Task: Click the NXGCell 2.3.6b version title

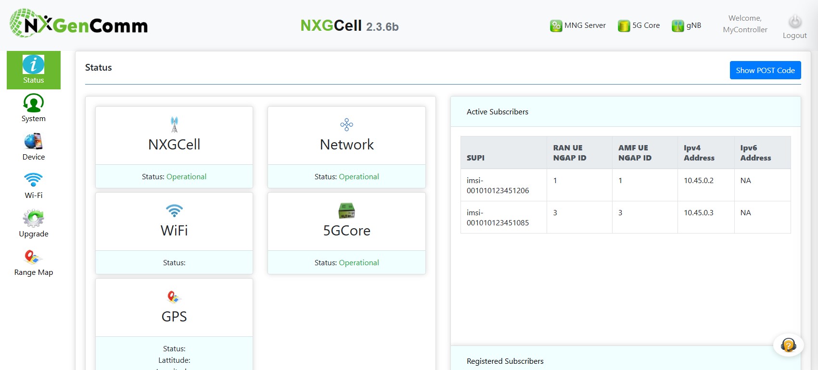Action: [x=349, y=25]
